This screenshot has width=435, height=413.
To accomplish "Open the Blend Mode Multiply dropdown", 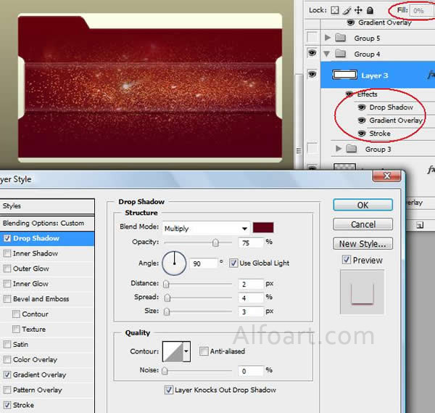I will point(206,229).
